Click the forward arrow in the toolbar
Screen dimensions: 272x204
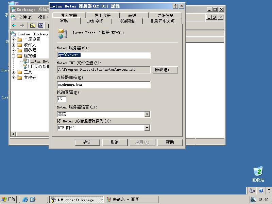tap(22, 26)
